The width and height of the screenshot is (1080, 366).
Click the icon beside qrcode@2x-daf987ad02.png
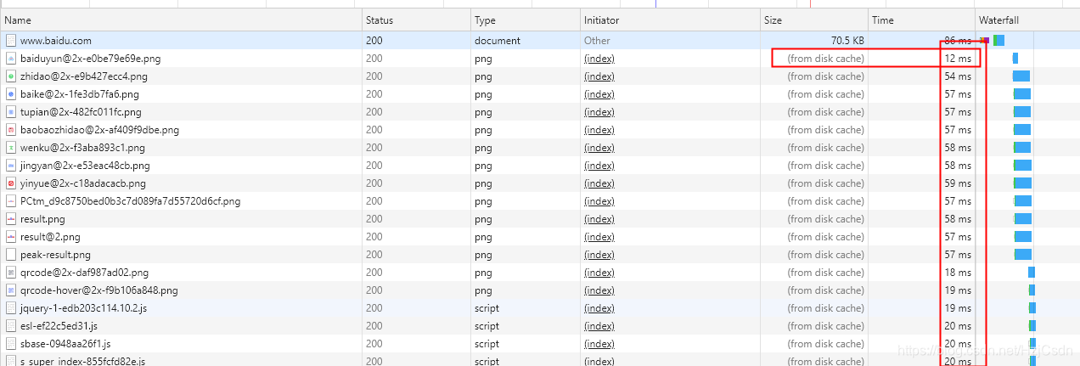click(11, 273)
